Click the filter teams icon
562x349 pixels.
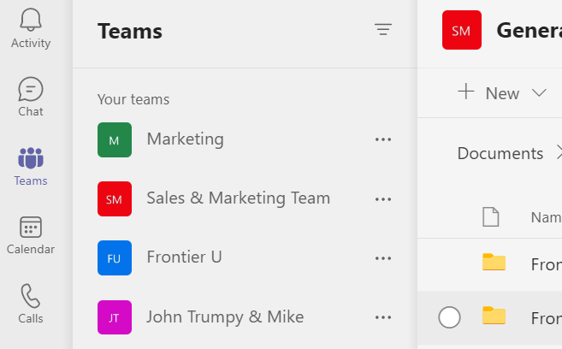pyautogui.click(x=383, y=30)
